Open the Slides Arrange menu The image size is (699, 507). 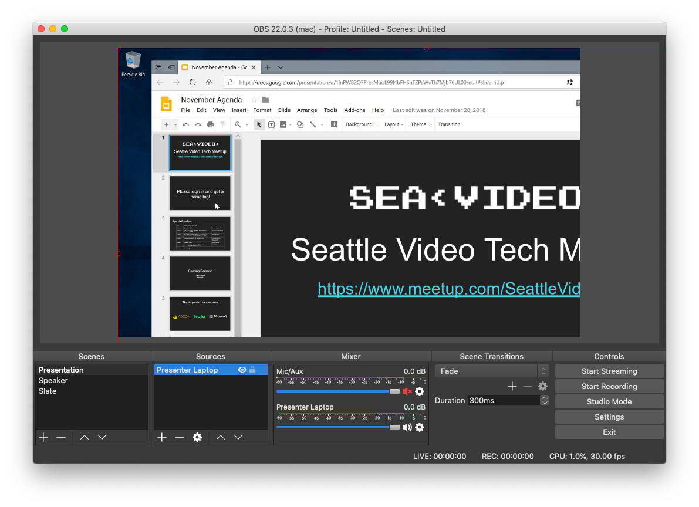click(307, 110)
